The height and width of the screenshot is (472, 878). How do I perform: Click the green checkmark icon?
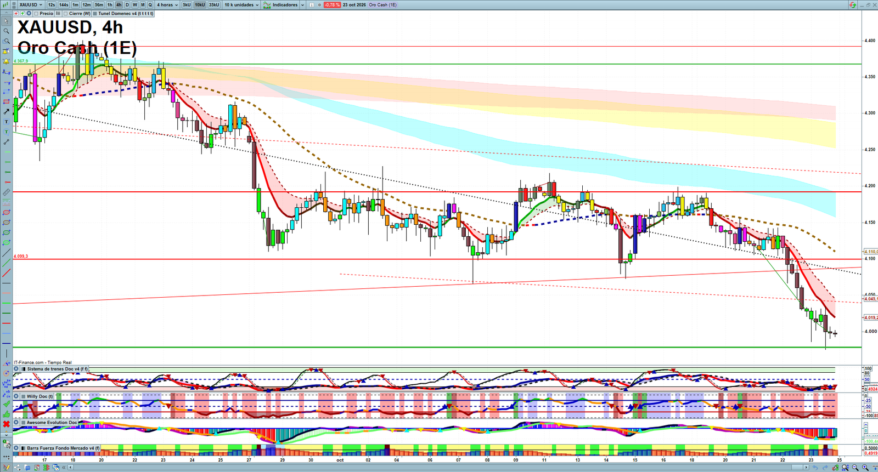coord(6,404)
